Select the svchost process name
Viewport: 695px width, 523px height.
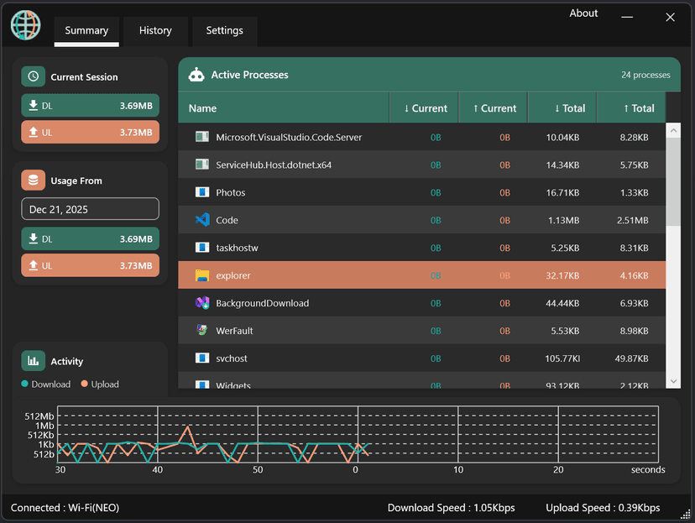point(232,358)
